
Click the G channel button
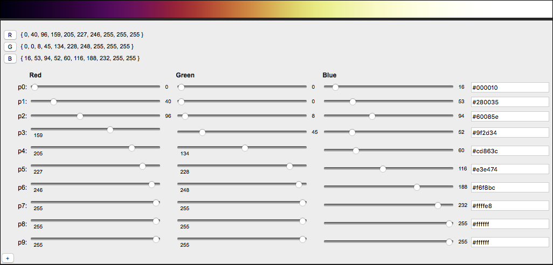point(10,47)
